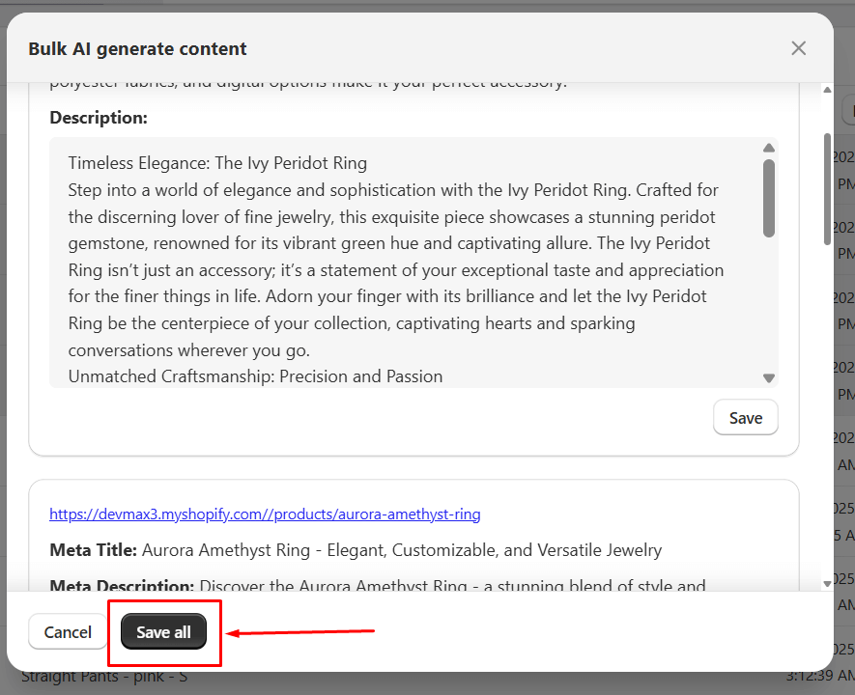Image resolution: width=855 pixels, height=695 pixels.
Task: Click the description box scroll-down arrow
Action: 769,378
